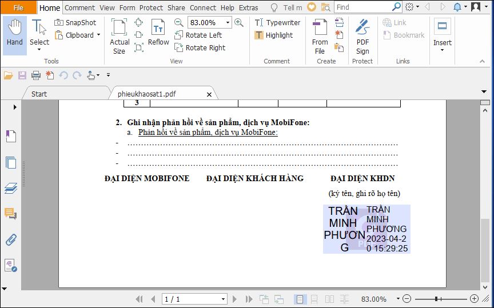Take a SnapShot of the page
This screenshot has height=308, width=494.
tap(75, 23)
